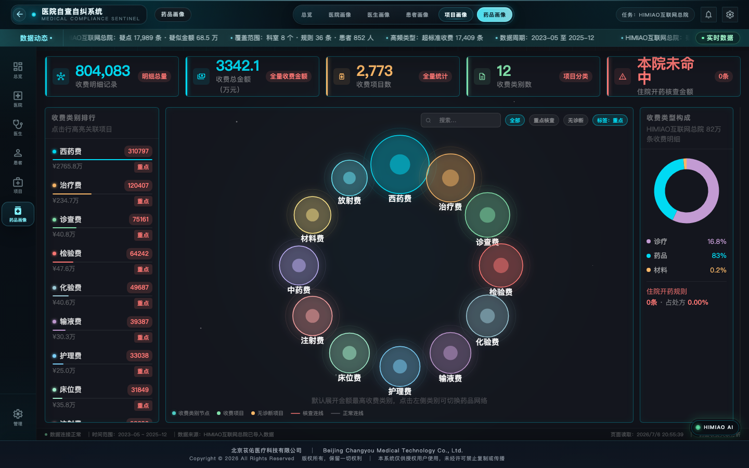Toggle the 无诊断 filter chip
Image resolution: width=749 pixels, height=468 pixels.
tap(576, 120)
